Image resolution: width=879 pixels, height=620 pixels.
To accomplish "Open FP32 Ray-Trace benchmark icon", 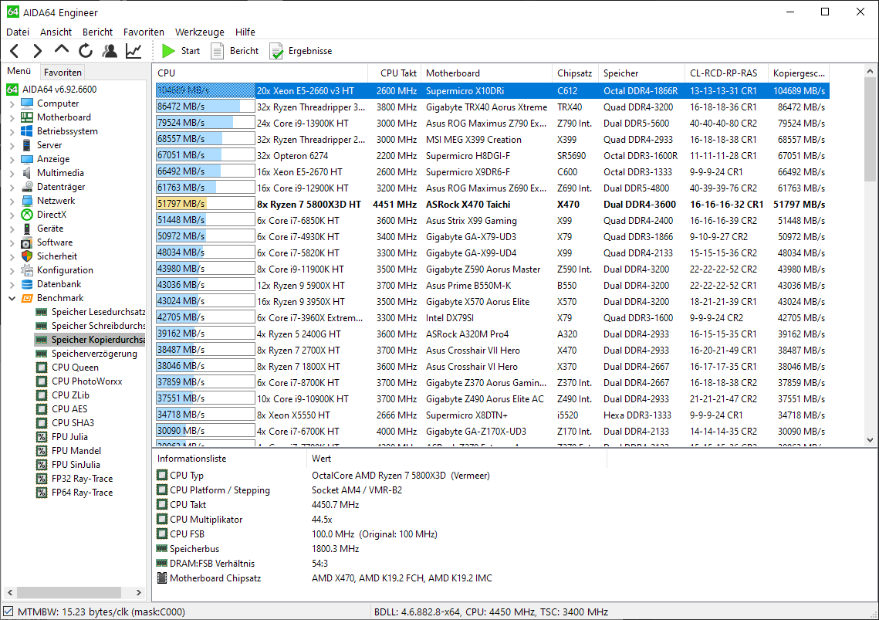I will point(42,479).
